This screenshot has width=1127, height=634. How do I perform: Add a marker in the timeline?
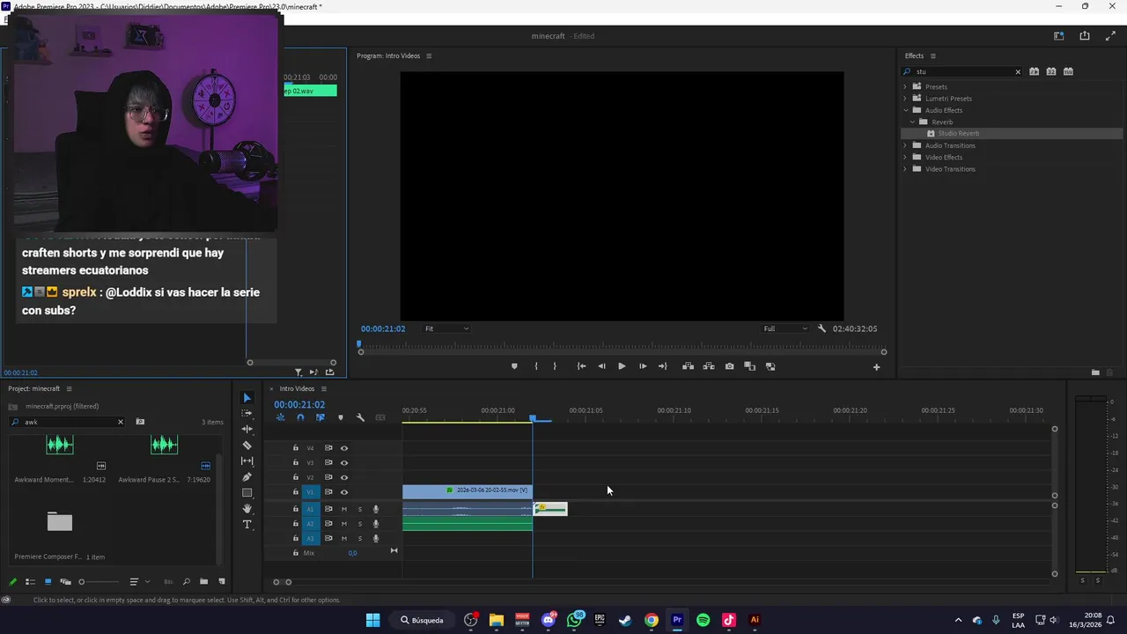tap(341, 417)
